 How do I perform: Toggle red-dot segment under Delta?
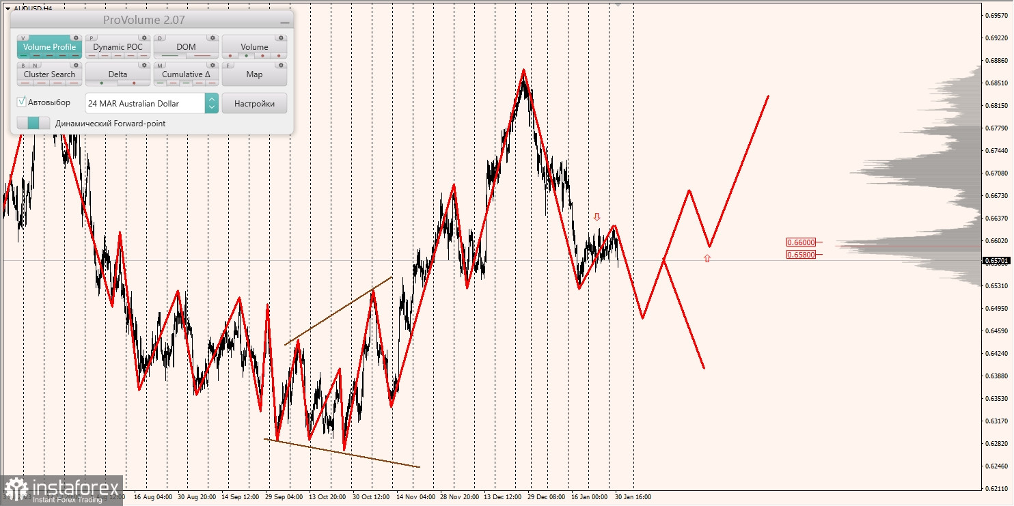pos(134,83)
